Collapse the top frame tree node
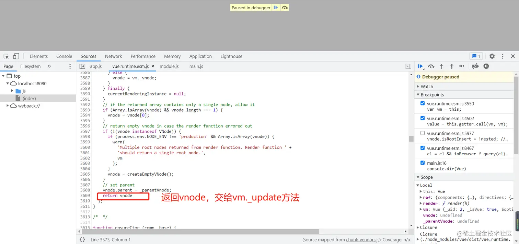 (x=3, y=76)
